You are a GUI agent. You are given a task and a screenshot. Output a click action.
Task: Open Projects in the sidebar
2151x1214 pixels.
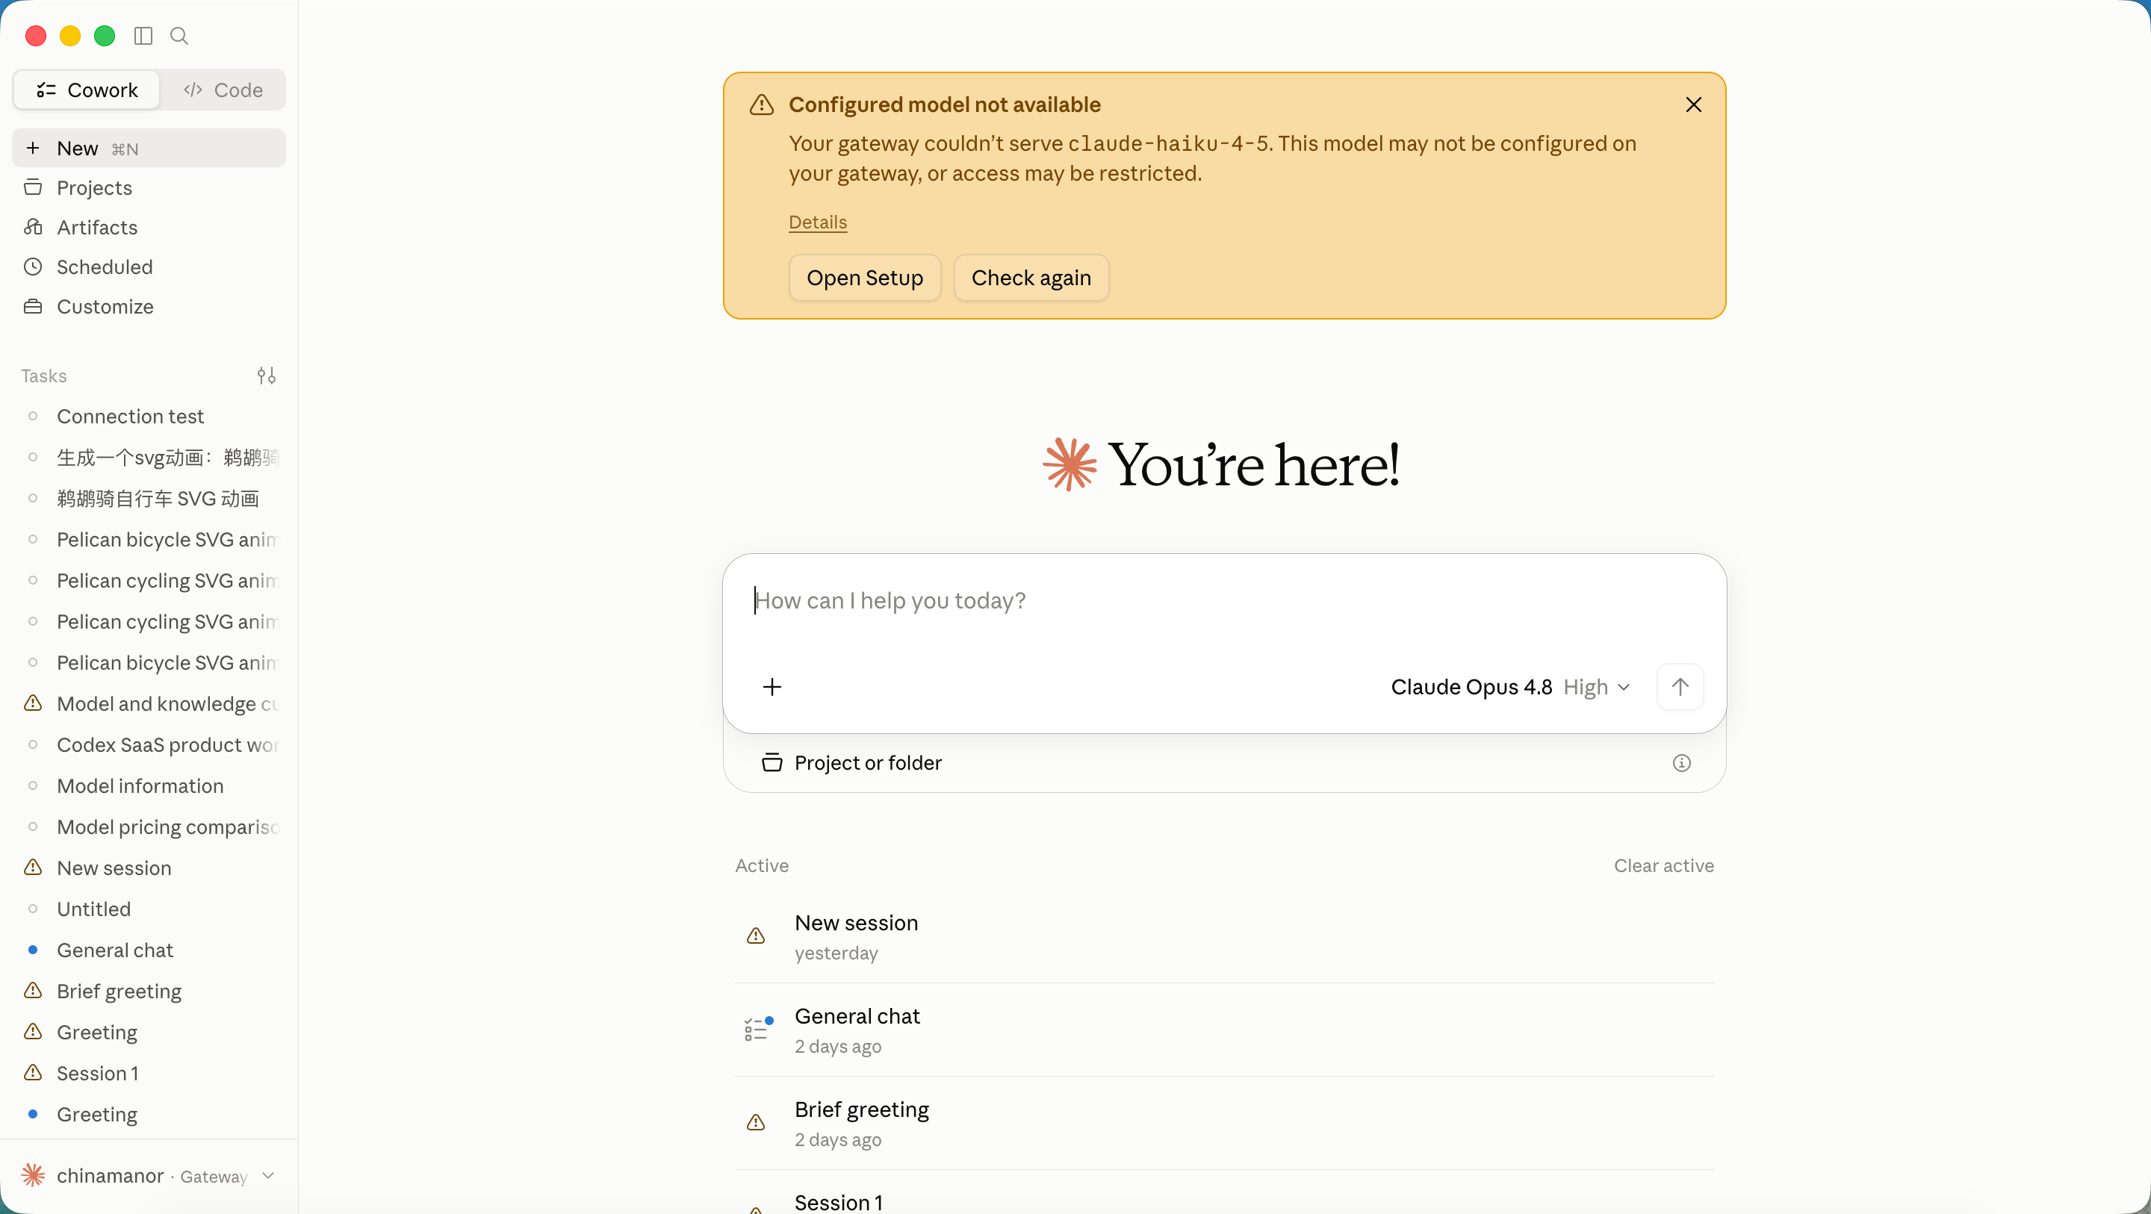[x=149, y=188]
